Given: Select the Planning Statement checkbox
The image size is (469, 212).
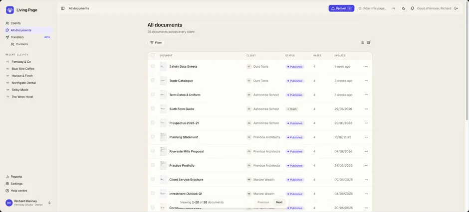Looking at the screenshot, I should click(x=153, y=136).
